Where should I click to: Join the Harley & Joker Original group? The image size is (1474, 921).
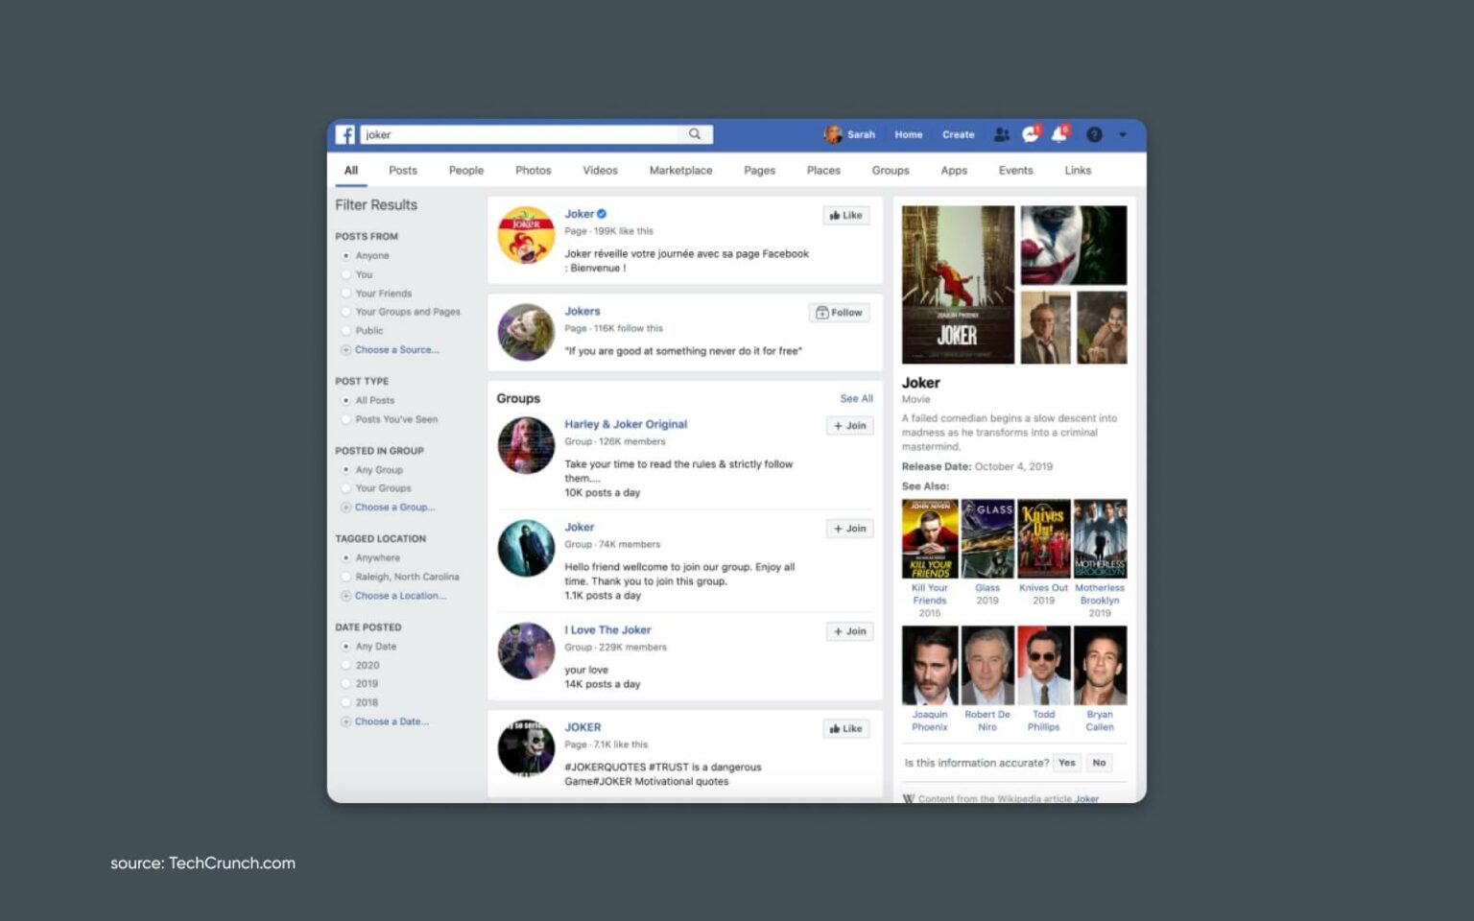[848, 425]
